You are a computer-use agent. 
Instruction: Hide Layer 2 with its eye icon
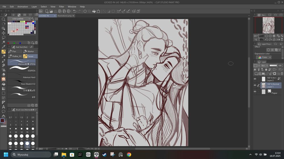pos(255,79)
